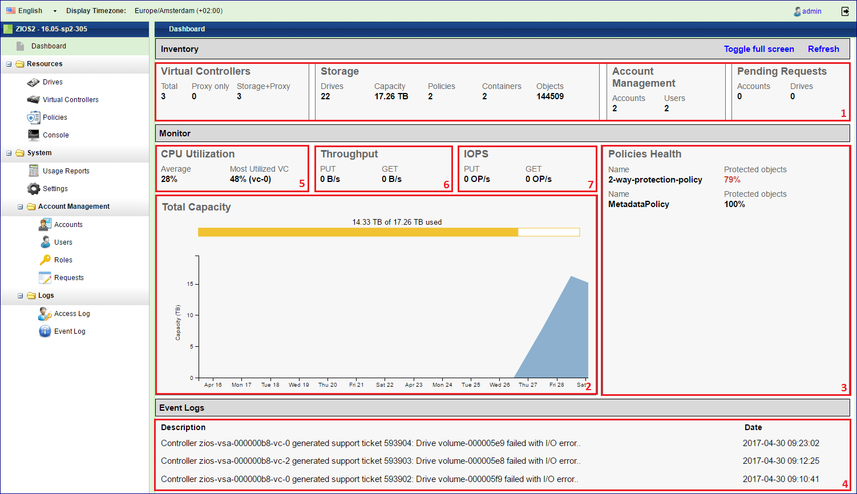Open Console in the sidebar
Screen dimensions: 857x494
point(56,135)
